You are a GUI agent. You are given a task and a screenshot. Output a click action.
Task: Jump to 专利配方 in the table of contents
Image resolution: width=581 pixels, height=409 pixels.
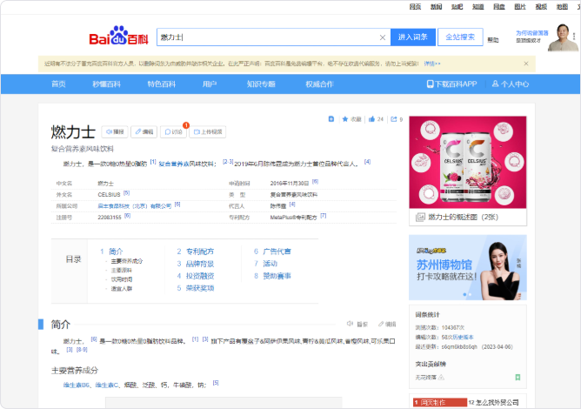coord(199,251)
